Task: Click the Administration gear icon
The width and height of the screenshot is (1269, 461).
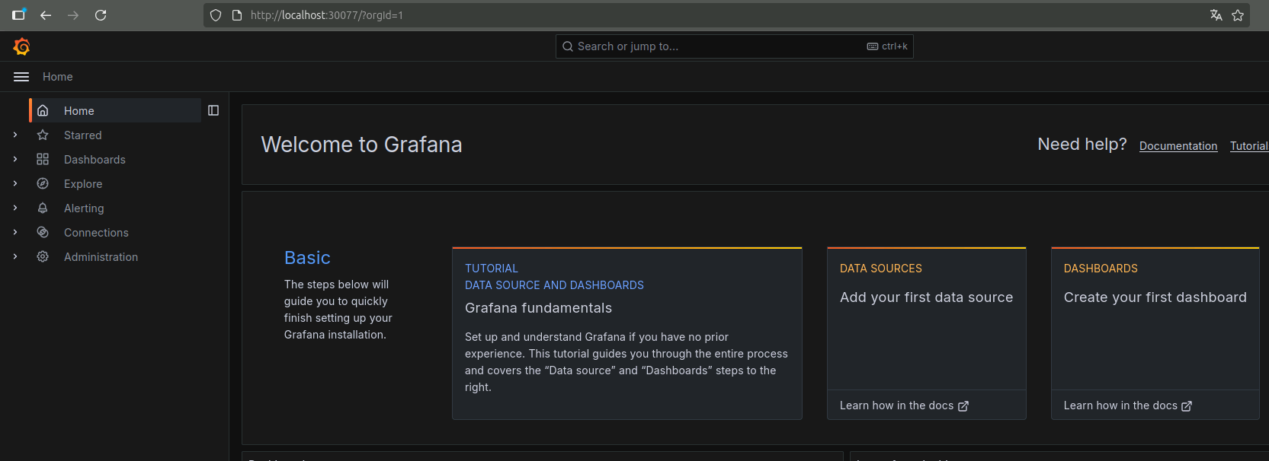Action: [x=43, y=257]
